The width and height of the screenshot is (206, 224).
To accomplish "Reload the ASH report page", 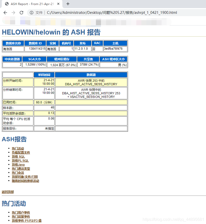I will [x=21, y=13].
